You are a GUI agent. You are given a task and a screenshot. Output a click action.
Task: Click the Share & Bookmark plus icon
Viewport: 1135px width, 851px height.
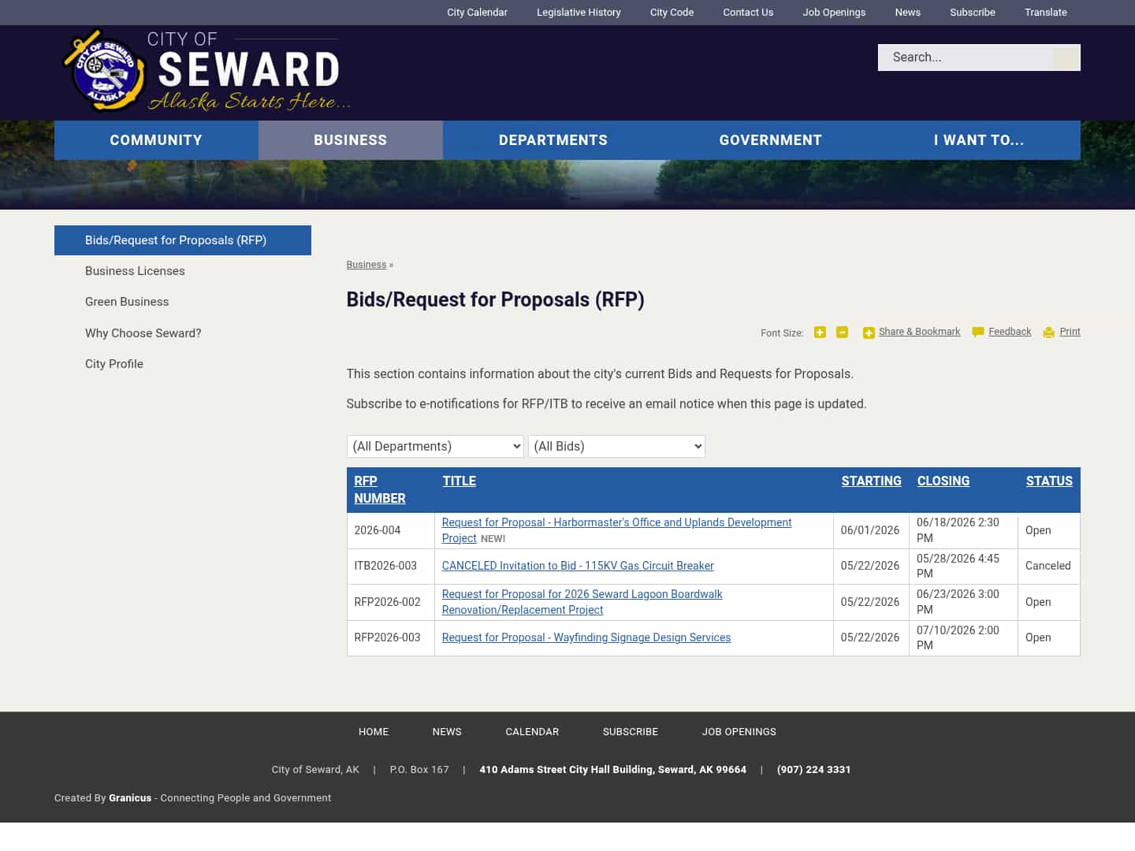coord(869,333)
